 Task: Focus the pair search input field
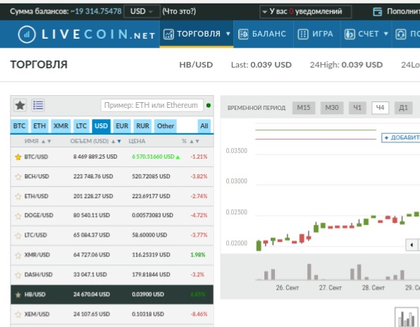tap(152, 105)
